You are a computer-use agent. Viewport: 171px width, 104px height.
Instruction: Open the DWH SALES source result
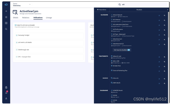click(x=117, y=83)
